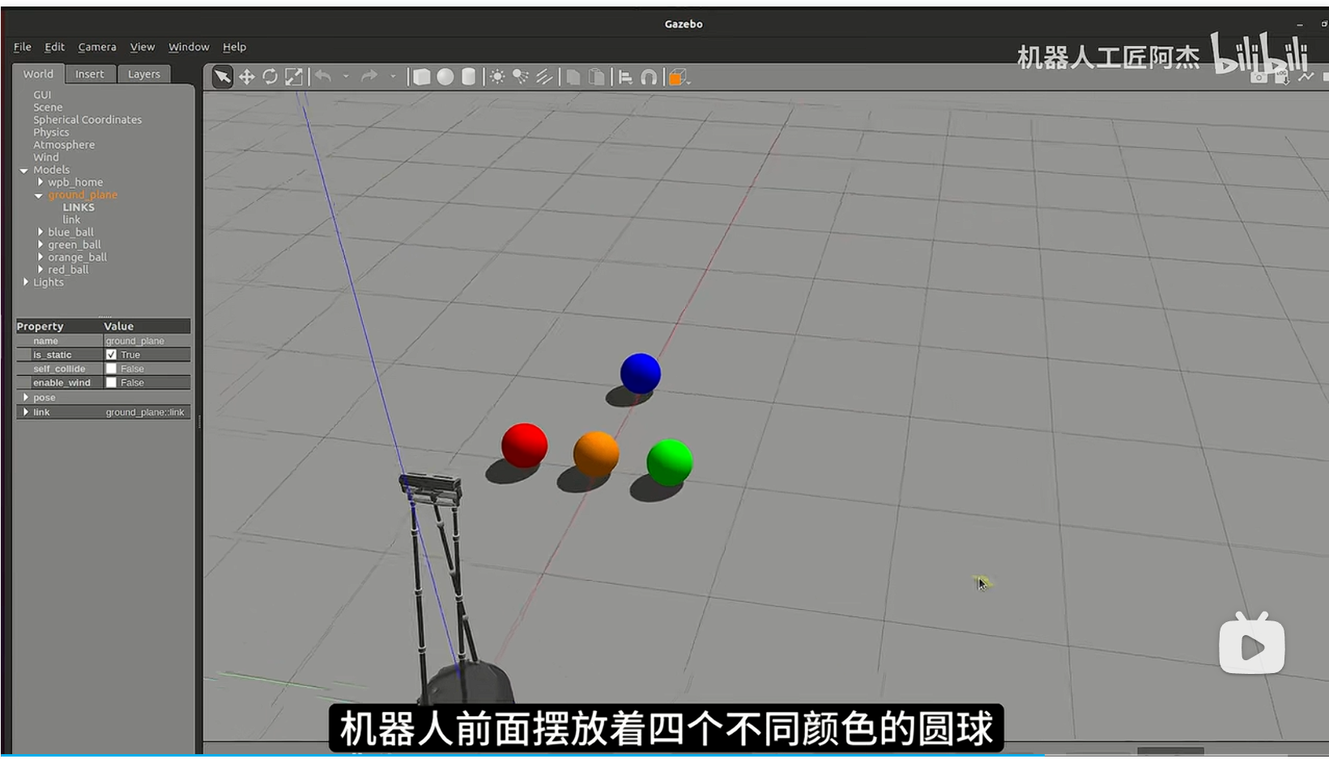This screenshot has width=1329, height=759.
Task: Select the 'link' item under LINKS
Action: pyautogui.click(x=71, y=220)
